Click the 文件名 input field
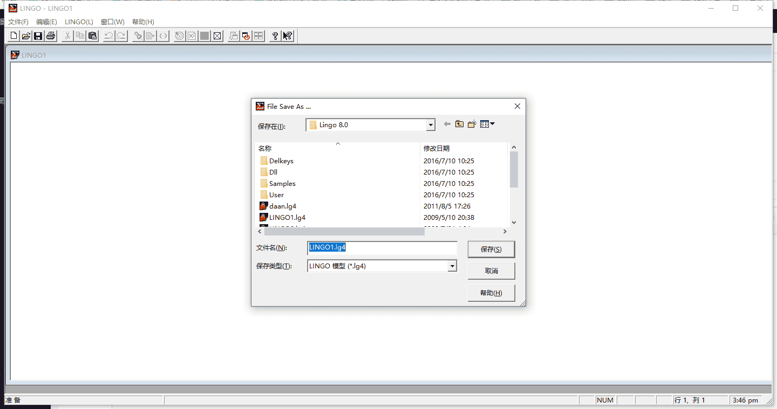The image size is (777, 409). (382, 248)
